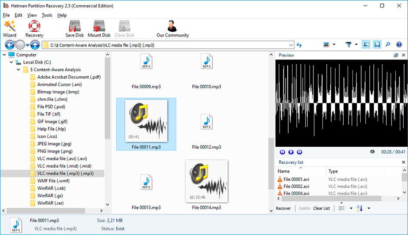
Task: Select File 00010.mp3
Action: (x=207, y=71)
